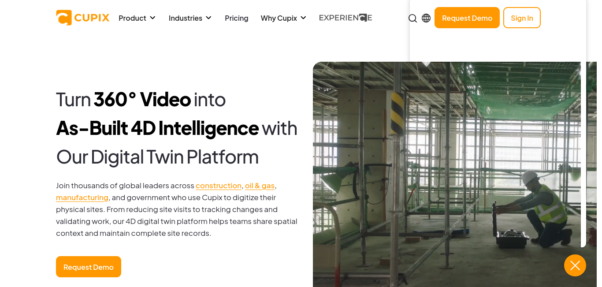The width and height of the screenshot is (602, 287).
Task: Click Request Demo below the description
Action: click(x=89, y=267)
